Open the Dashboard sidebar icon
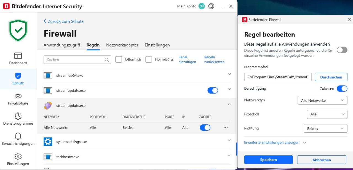 (18, 56)
